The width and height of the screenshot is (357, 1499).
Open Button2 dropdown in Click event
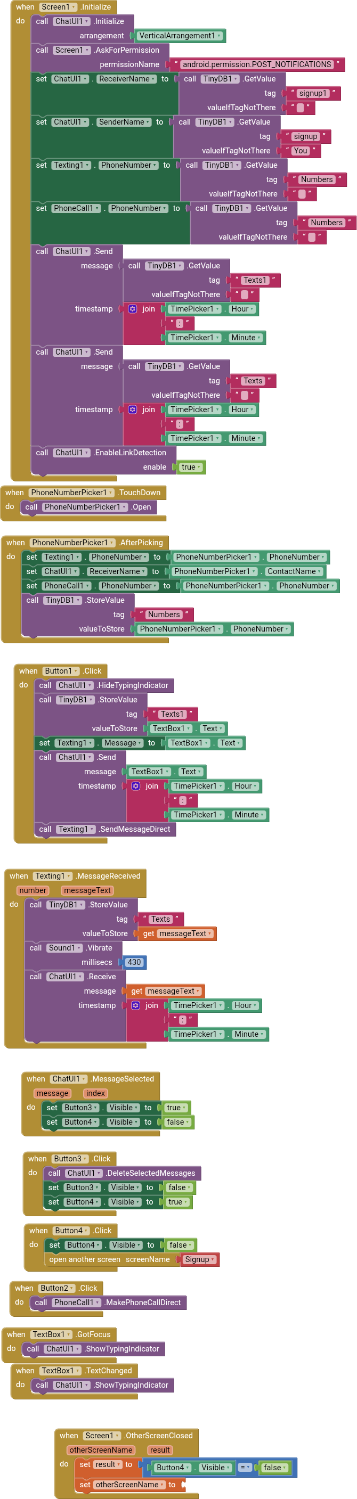[56, 1288]
